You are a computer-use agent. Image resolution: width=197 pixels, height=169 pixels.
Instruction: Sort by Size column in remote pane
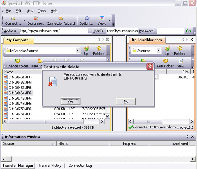178,72
